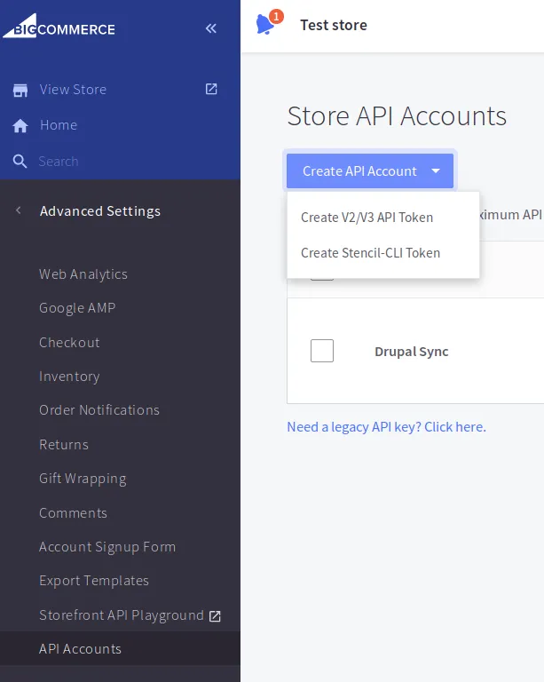Viewport: 544px width, 682px height.
Task: Open Export Templates settings
Action: tap(94, 581)
